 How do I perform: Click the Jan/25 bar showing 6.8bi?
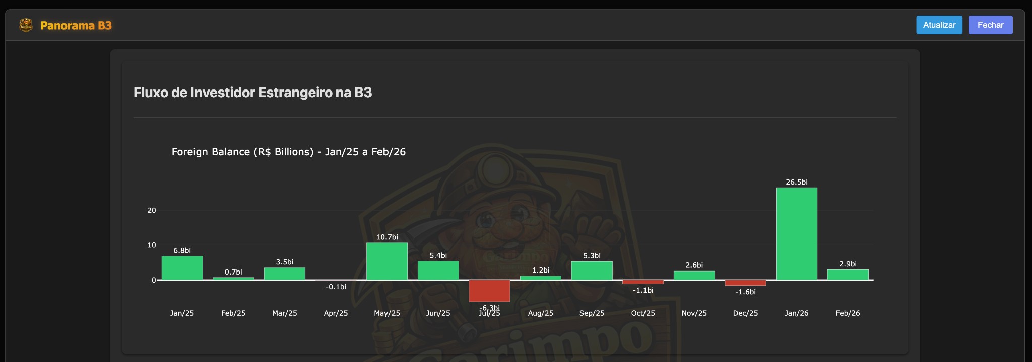[182, 268]
